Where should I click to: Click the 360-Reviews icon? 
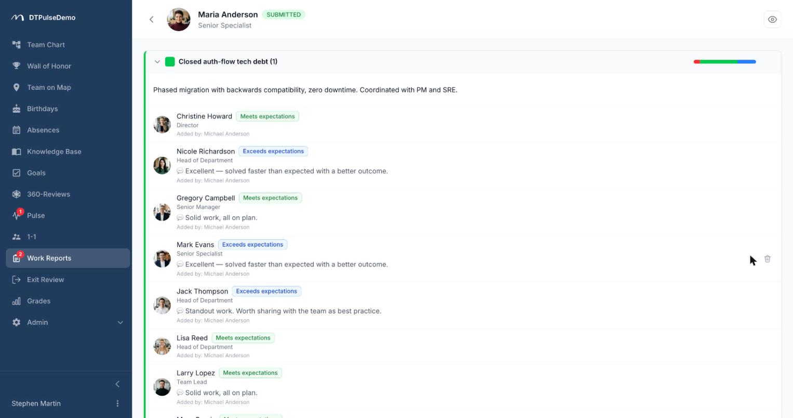click(17, 194)
